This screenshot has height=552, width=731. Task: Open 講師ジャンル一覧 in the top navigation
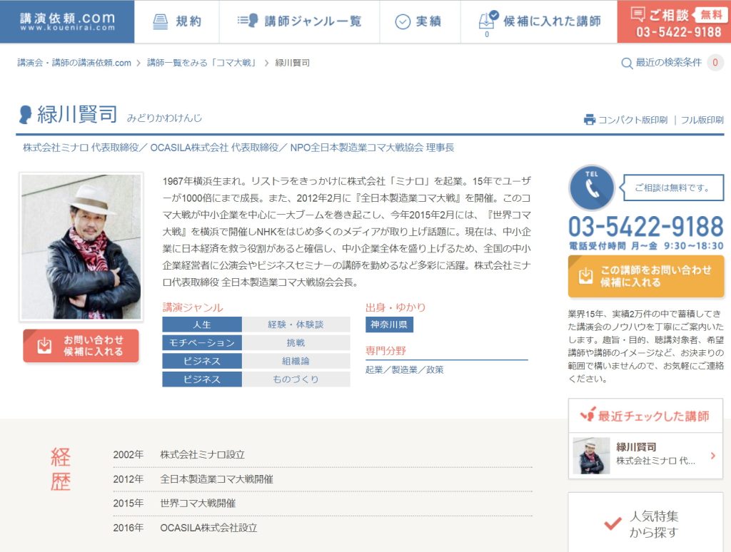[299, 21]
